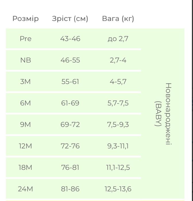Screen dimensions: 193x201
Task: Click the до 2,7 weight value
Action: [118, 39]
